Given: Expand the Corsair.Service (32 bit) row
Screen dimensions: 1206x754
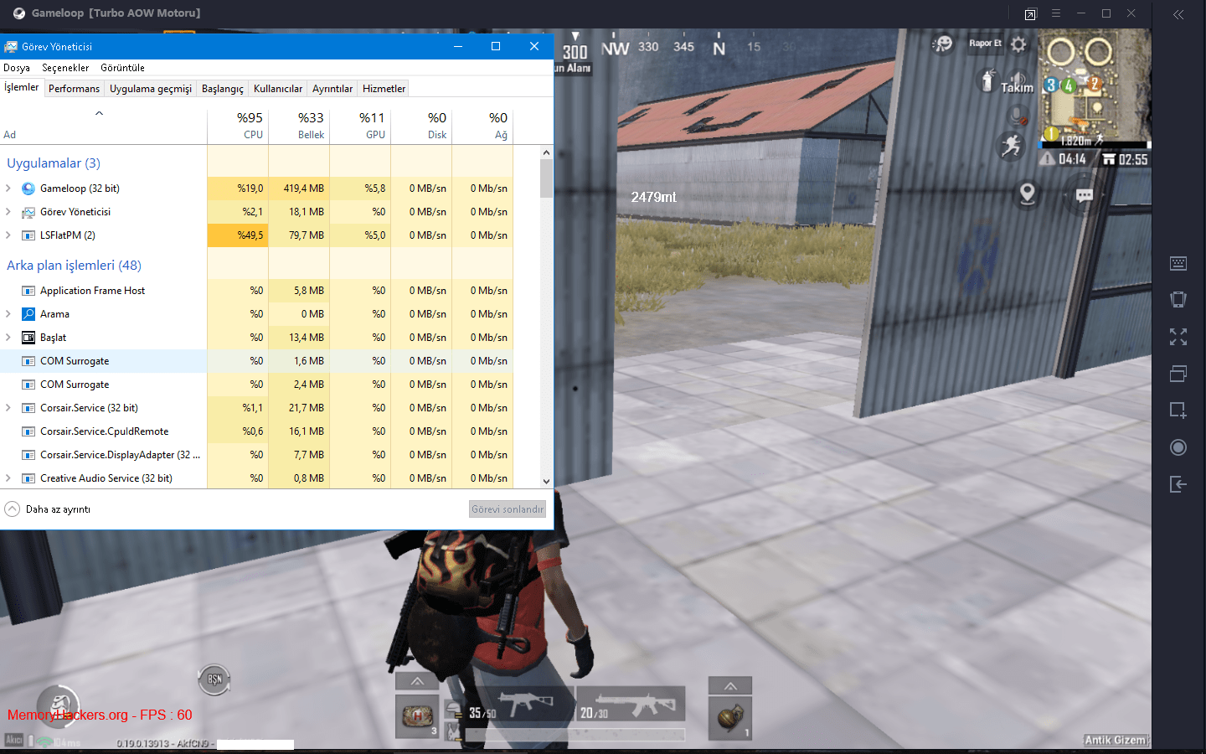Looking at the screenshot, I should point(8,408).
